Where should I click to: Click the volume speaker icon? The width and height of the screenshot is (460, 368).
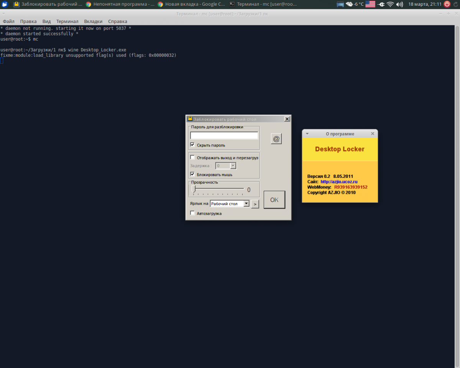click(x=399, y=4)
